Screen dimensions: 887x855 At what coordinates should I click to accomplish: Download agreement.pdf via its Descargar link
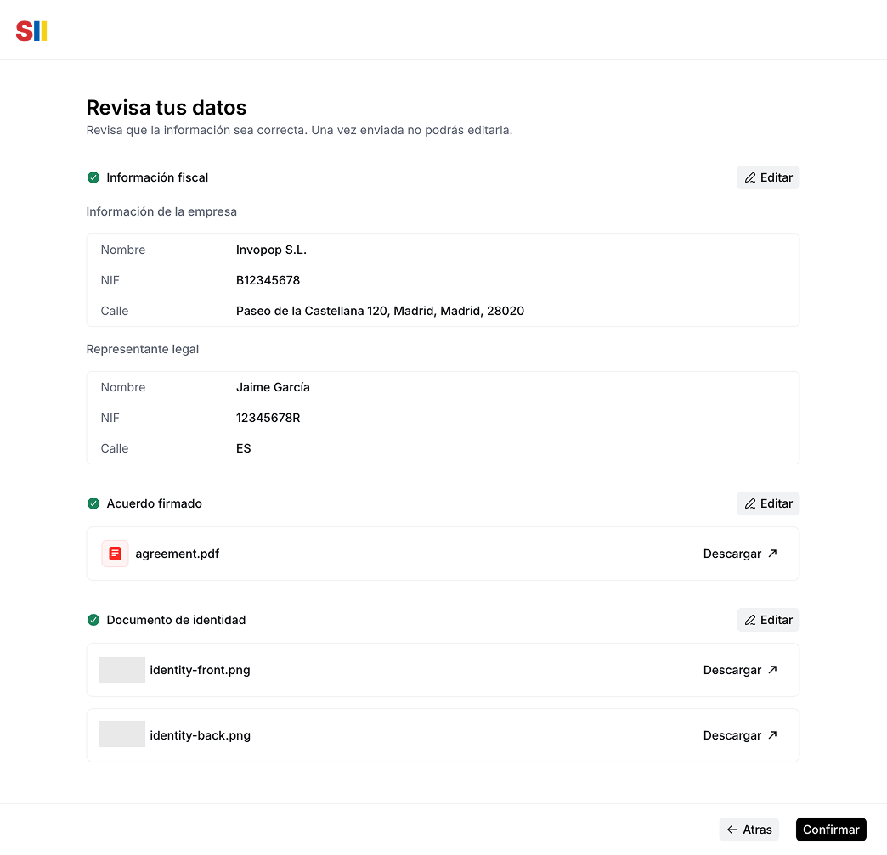pyautogui.click(x=732, y=553)
